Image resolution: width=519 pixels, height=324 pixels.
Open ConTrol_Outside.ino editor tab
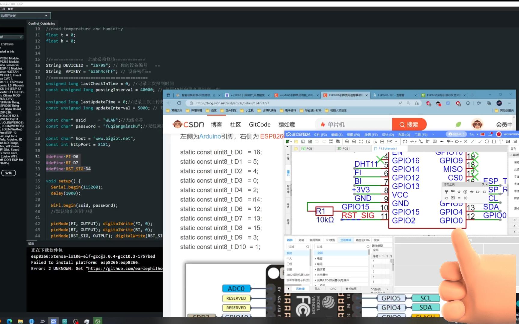click(42, 23)
